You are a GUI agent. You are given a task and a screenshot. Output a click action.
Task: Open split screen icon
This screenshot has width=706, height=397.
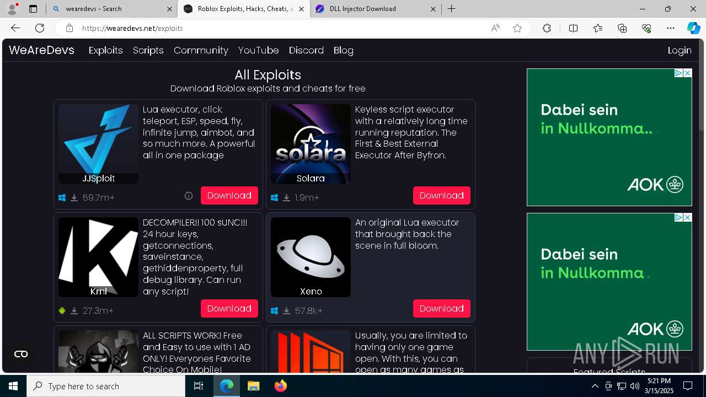pyautogui.click(x=573, y=28)
